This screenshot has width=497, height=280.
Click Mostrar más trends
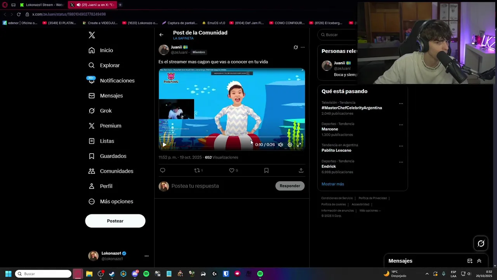point(333,184)
